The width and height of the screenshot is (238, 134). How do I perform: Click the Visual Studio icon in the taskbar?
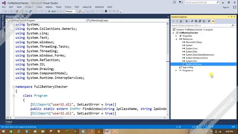107,131
